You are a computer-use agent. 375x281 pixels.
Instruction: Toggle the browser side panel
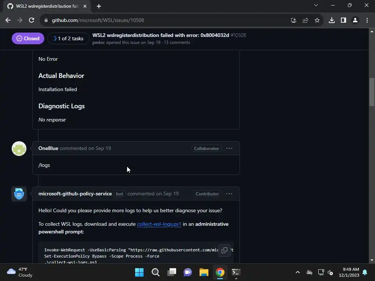pos(344,20)
